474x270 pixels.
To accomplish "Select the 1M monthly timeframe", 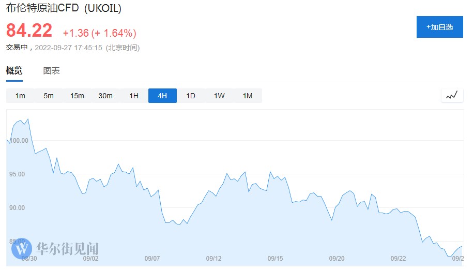I will 248,96.
